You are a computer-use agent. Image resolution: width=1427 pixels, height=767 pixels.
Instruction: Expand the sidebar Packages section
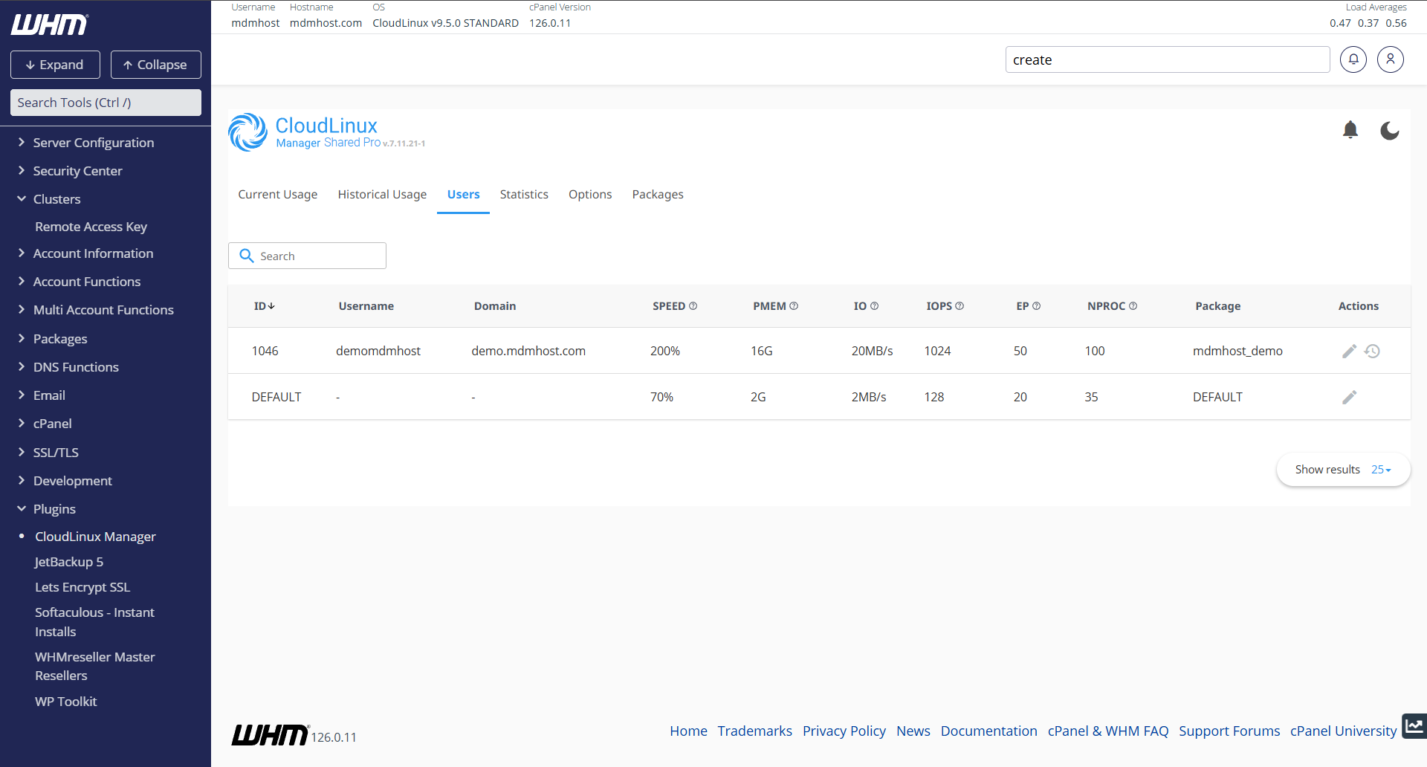53,339
